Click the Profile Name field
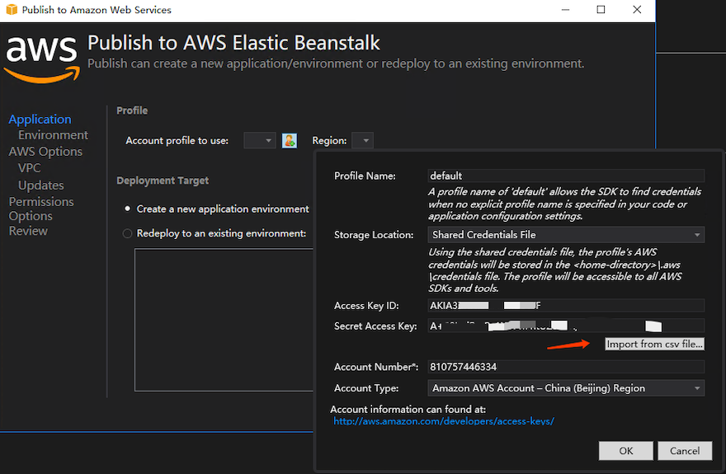Screen dimensions: 726x474 pyautogui.click(x=566, y=176)
